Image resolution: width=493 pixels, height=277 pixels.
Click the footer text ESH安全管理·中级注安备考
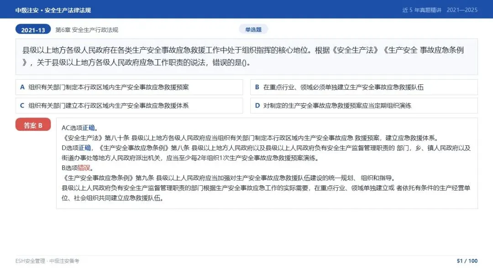47,261
